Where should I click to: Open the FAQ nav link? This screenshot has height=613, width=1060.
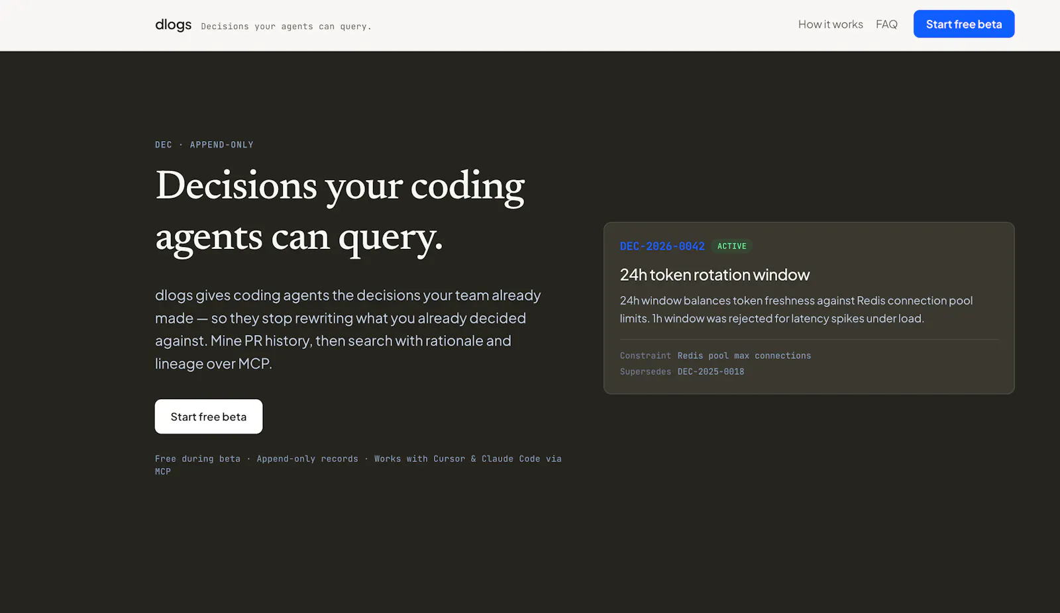tap(886, 24)
